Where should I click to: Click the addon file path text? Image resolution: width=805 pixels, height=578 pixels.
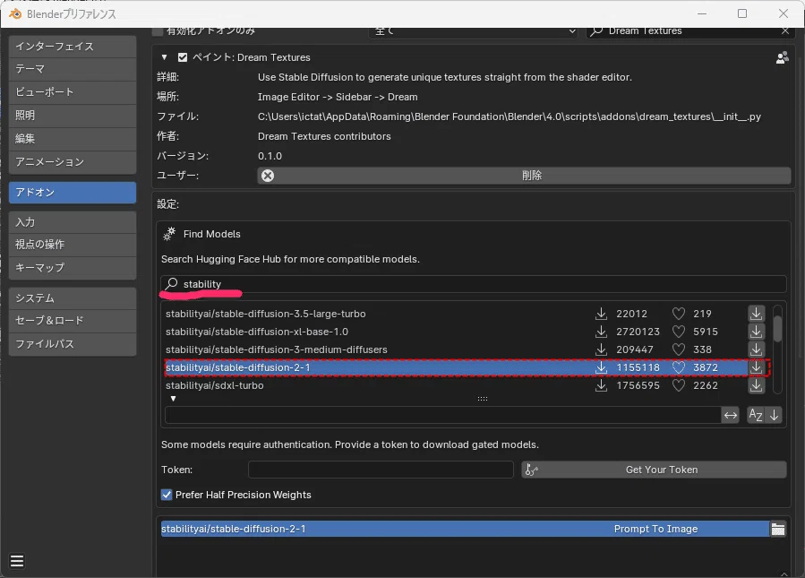510,116
